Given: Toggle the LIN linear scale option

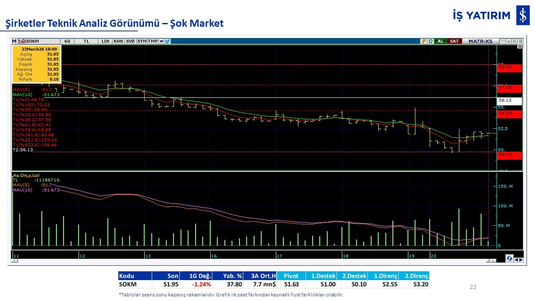Looking at the screenshot, I should click(x=105, y=41).
